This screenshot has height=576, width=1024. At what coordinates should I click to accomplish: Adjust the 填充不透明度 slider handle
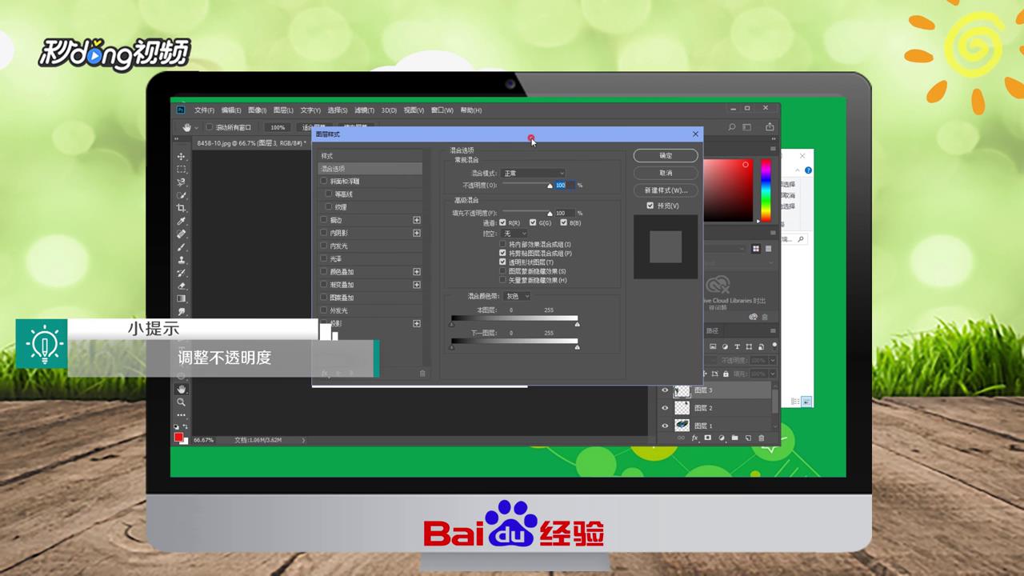(550, 214)
